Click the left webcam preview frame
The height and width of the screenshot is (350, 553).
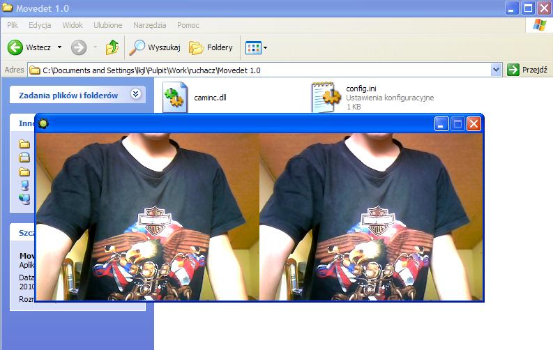click(x=147, y=217)
